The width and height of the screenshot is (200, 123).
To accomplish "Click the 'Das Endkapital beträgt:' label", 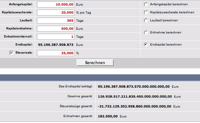I will point(76,86).
